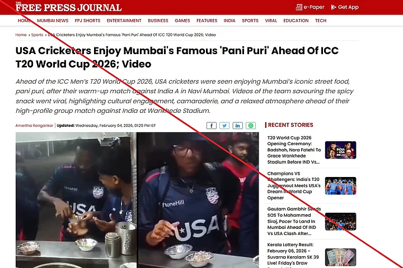Open the Viral navigation item
Image resolution: width=403 pixels, height=268 pixels.
tap(271, 21)
